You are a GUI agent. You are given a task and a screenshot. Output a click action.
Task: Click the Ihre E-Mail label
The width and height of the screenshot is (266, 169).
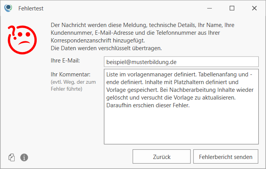tap(65, 61)
